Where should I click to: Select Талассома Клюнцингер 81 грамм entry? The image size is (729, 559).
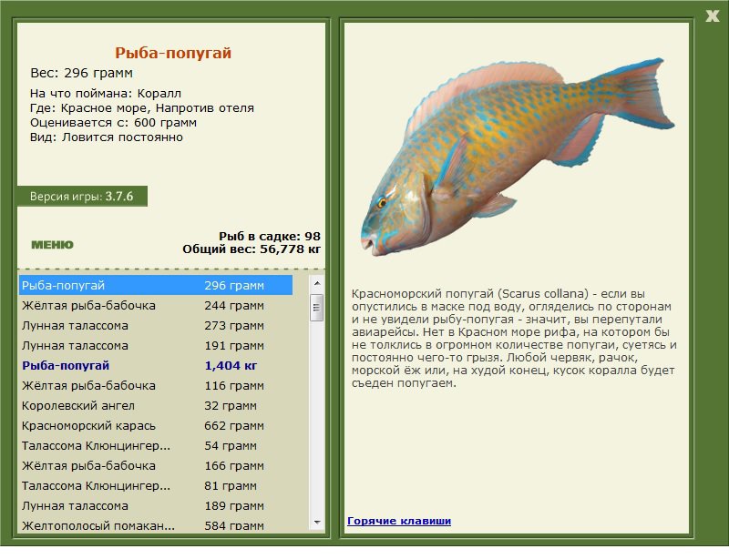[156, 485]
